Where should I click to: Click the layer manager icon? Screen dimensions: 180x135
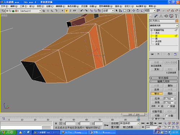pos(3,11)
